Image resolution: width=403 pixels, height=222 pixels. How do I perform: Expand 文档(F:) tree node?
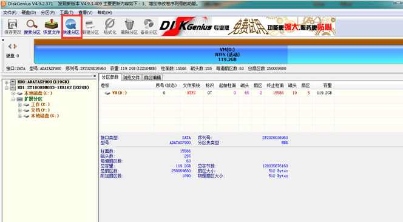click(20, 110)
